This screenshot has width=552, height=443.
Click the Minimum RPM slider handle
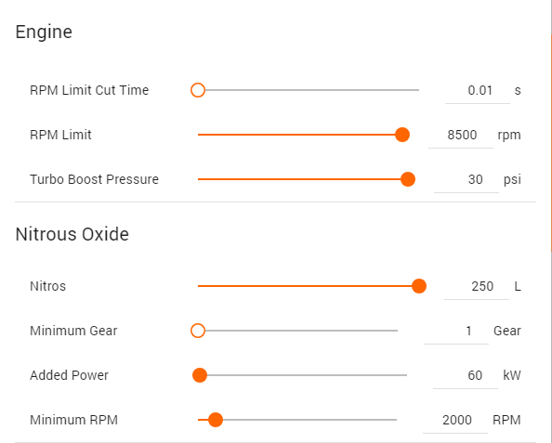coord(216,420)
